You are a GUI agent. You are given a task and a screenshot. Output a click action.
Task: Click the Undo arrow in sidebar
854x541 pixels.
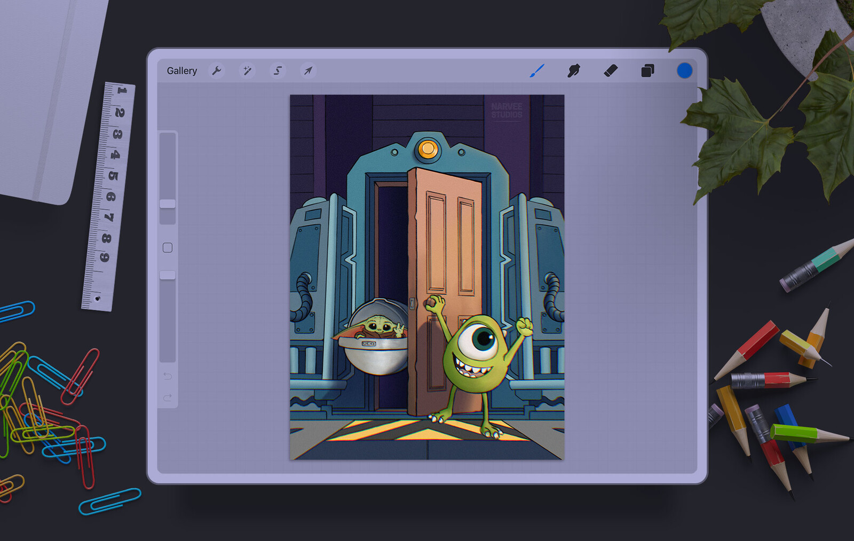click(x=168, y=376)
